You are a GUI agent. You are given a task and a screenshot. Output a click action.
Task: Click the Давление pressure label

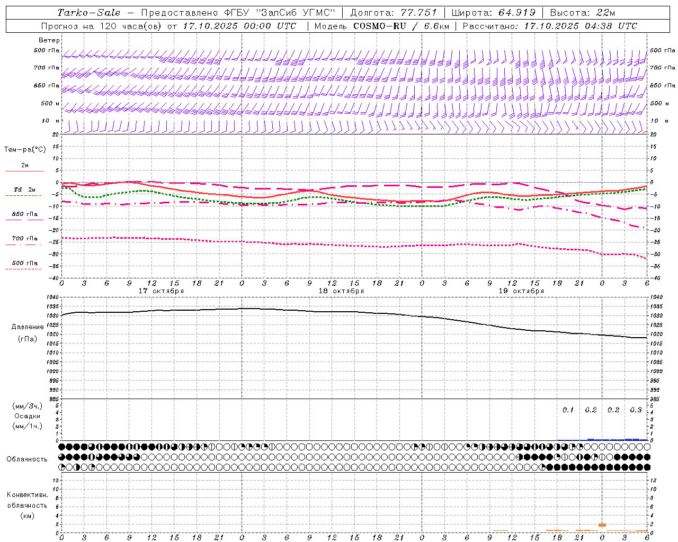[28, 327]
